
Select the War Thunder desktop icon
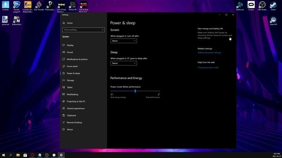[x=39, y=6]
